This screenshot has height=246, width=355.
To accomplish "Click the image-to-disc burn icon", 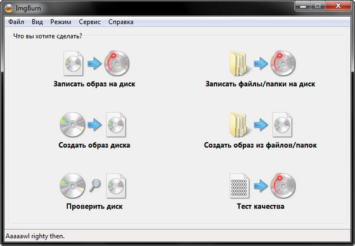I will pyautogui.click(x=96, y=63).
